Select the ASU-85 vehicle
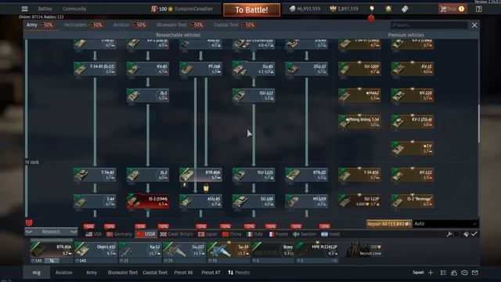 [x=200, y=201]
